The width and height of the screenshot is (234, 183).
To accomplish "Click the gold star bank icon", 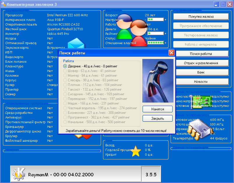I will coord(136,151).
